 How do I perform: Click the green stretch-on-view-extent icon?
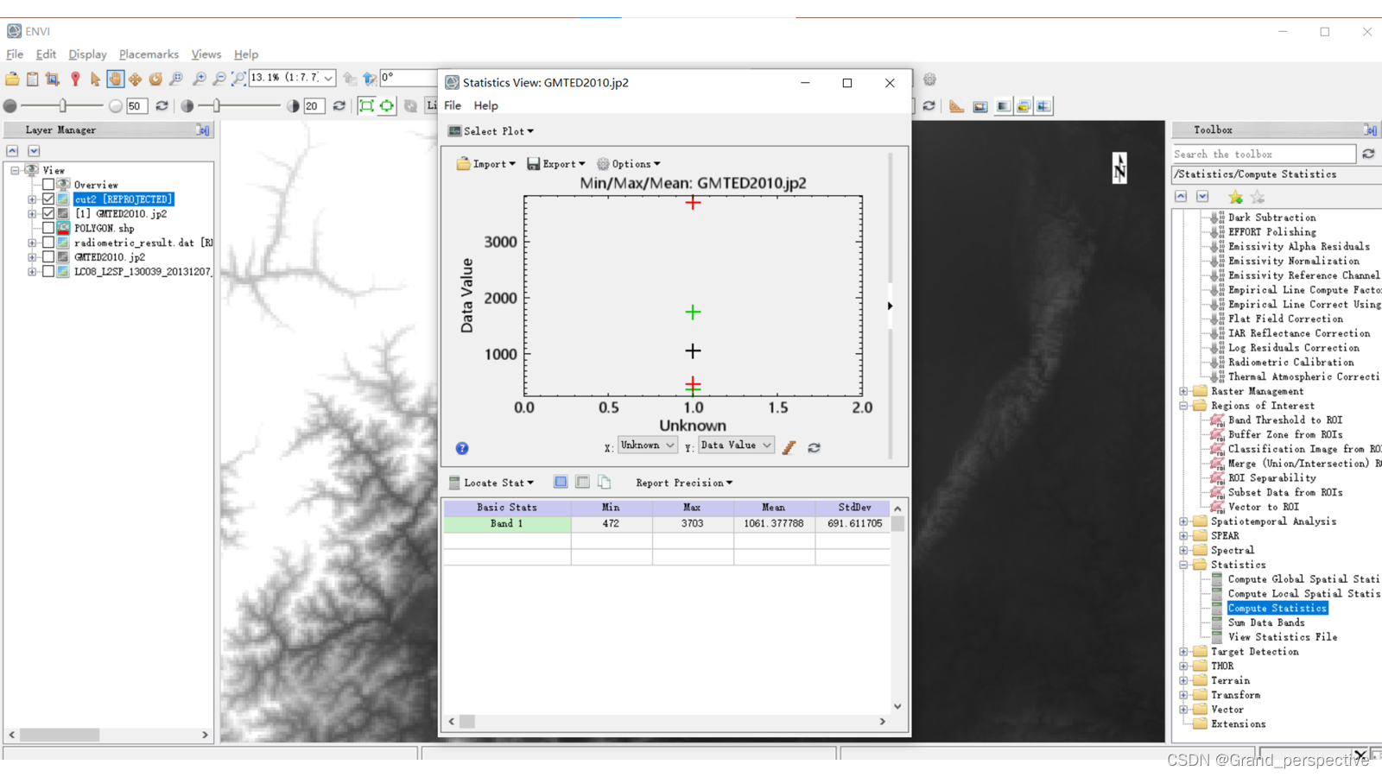point(366,105)
